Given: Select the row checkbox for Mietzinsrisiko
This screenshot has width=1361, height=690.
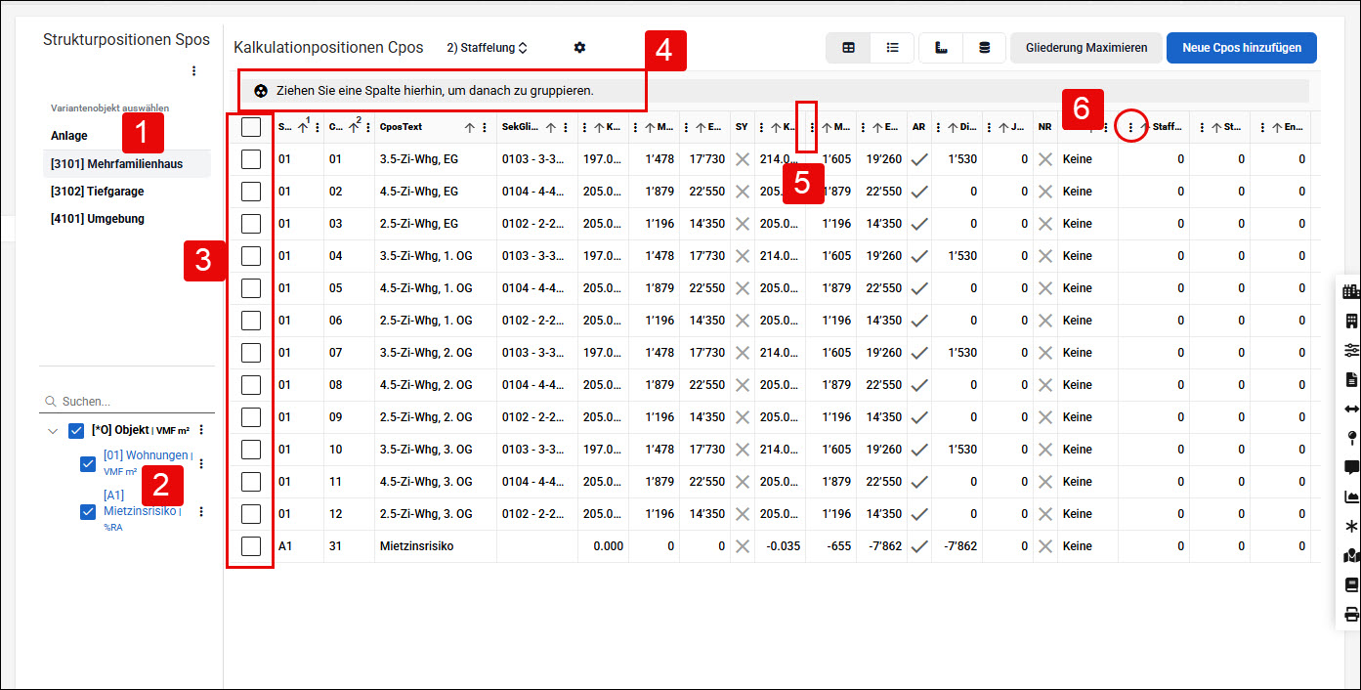Looking at the screenshot, I should (x=251, y=546).
